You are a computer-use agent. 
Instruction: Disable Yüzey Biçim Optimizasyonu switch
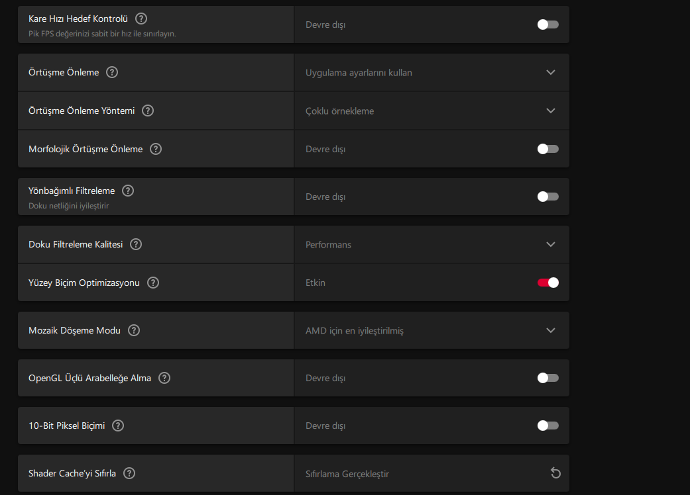coord(548,283)
